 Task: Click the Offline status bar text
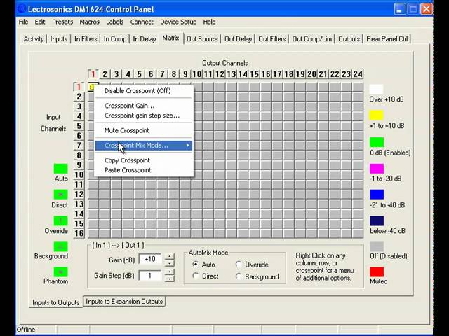point(26,330)
